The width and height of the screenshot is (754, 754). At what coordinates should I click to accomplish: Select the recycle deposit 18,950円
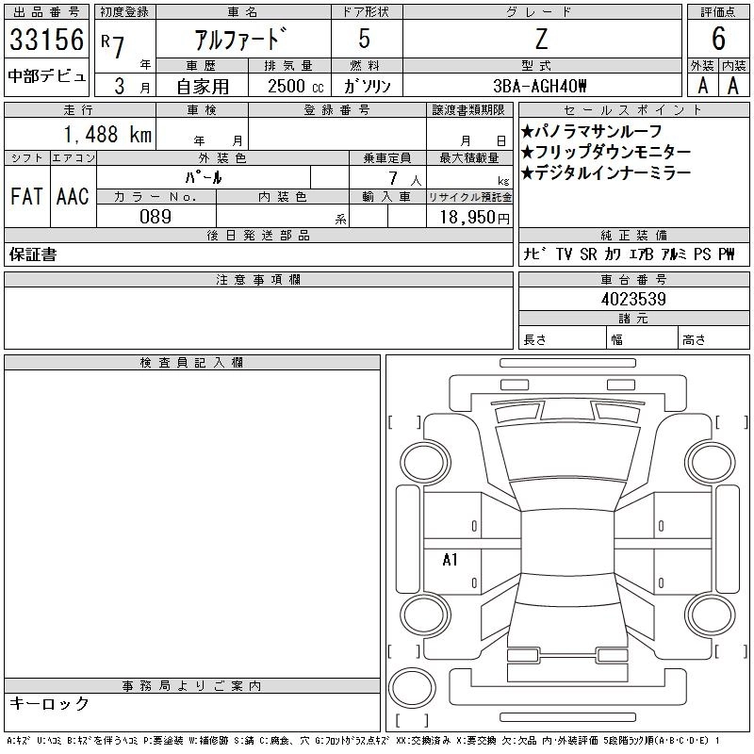pyautogui.click(x=468, y=218)
